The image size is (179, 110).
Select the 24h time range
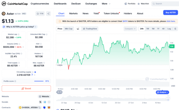142,29
